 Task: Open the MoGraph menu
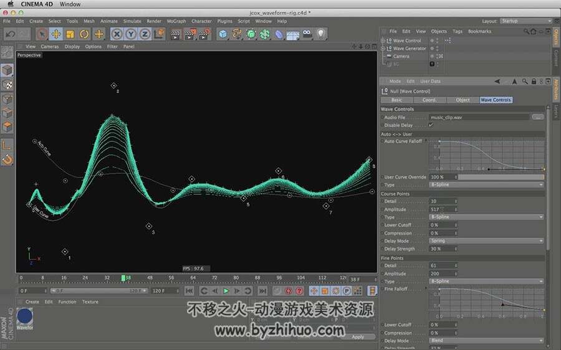176,21
